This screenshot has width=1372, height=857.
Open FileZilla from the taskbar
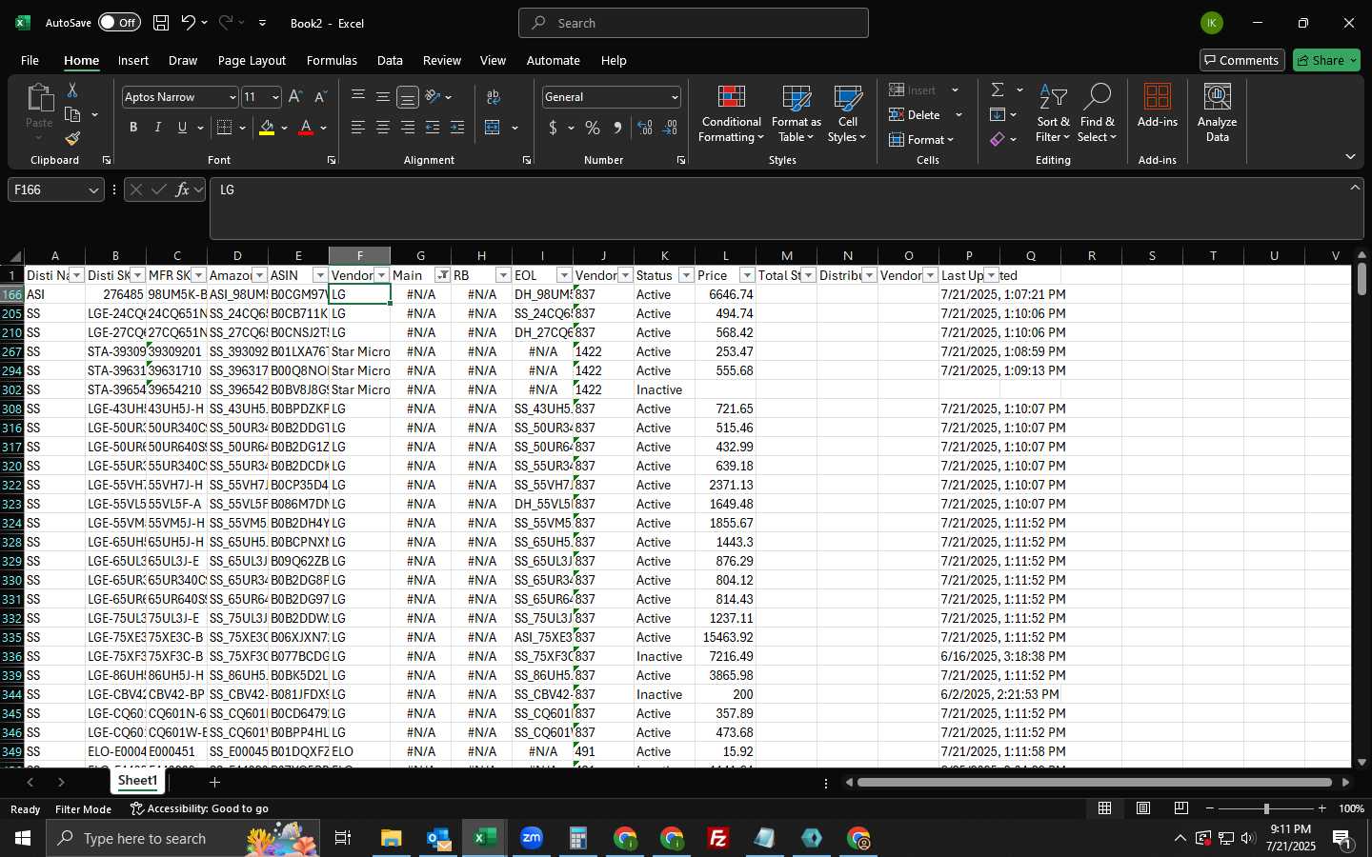718,838
